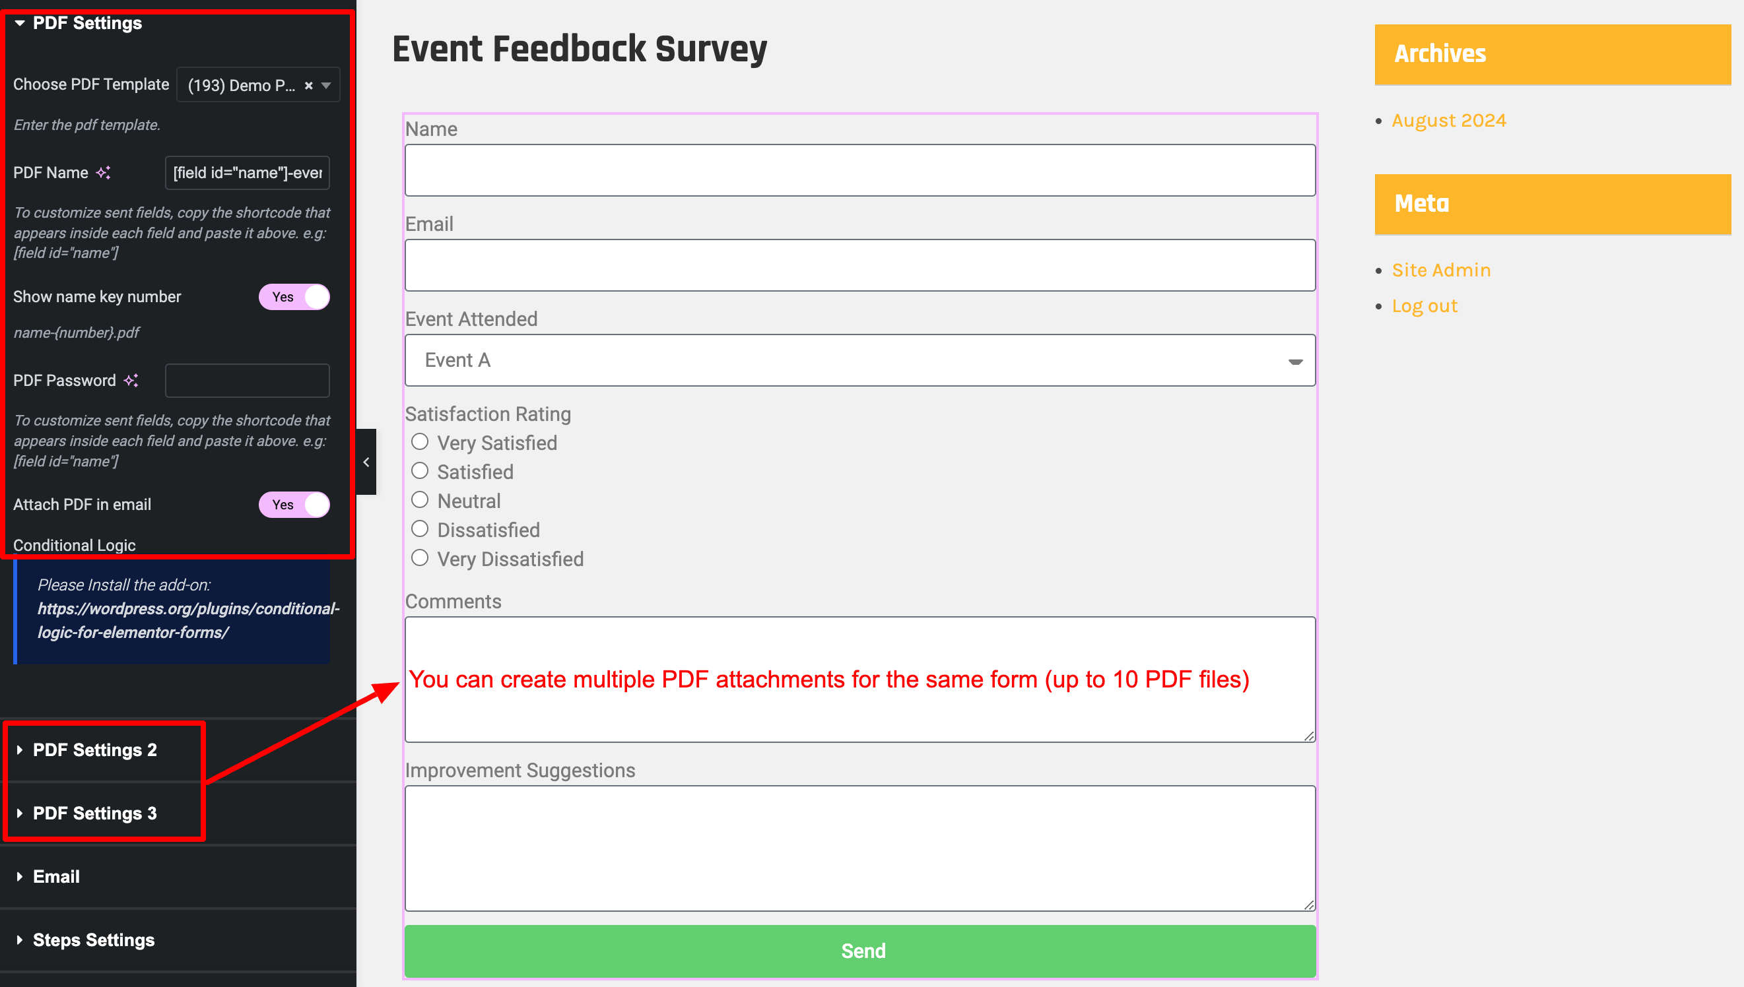Open the August 2024 archive link

coord(1448,120)
